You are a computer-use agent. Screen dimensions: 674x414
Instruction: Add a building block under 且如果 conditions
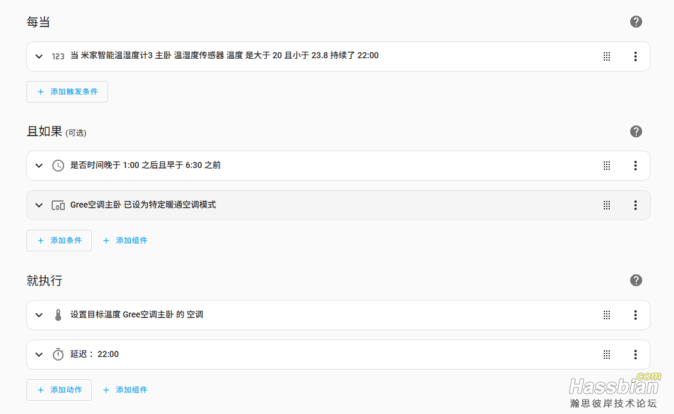125,241
